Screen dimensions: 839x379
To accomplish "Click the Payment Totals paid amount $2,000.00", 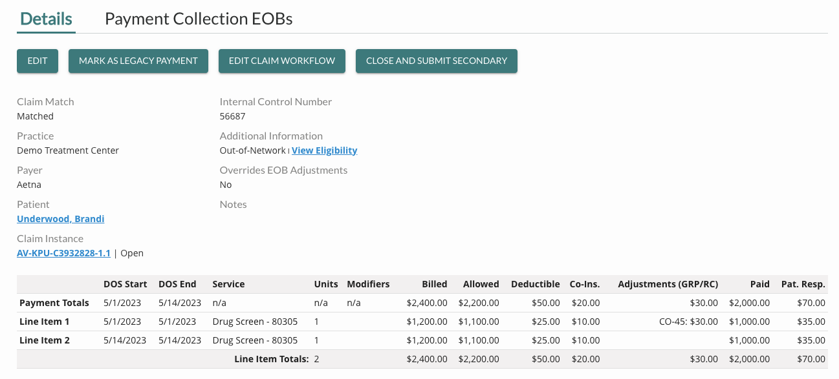I will pos(749,303).
